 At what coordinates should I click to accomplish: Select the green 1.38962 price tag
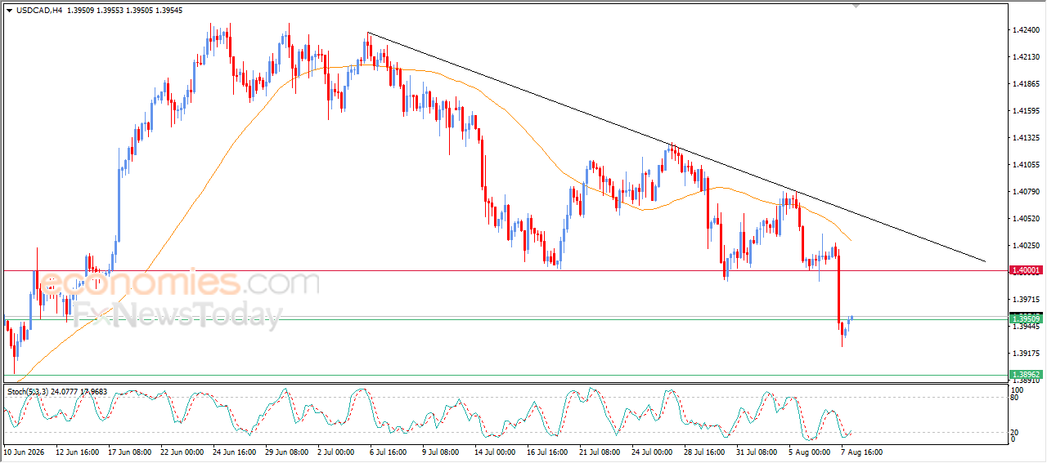(x=1026, y=375)
